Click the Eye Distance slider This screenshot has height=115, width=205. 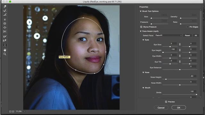(x=180, y=70)
